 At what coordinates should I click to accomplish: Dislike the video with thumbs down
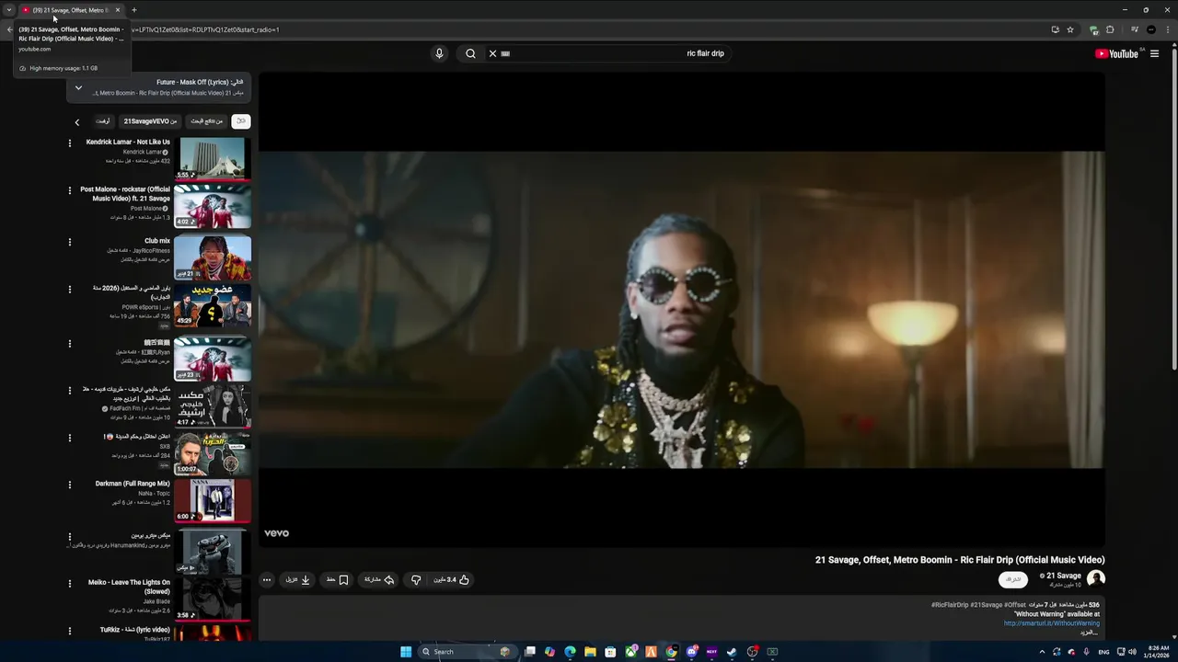point(416,580)
